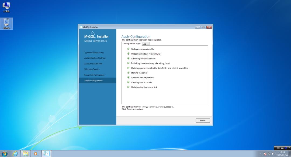This screenshot has height=157, width=291.
Task: Open the Action Center flag in the tray
Action: pos(265,154)
